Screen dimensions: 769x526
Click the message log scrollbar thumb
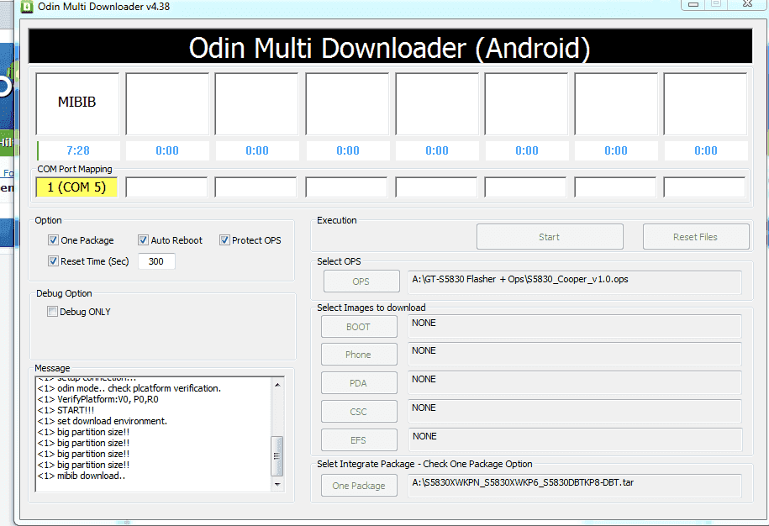[x=277, y=456]
